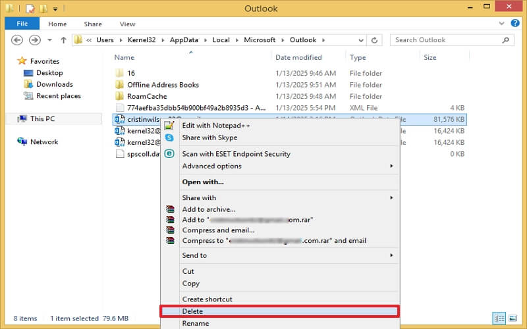Switch to Details view layout icon
Viewport: 527px width, 329px height.
pyautogui.click(x=499, y=318)
